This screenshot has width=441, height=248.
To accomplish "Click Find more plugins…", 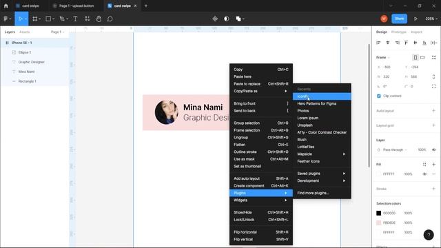I will tap(322, 193).
